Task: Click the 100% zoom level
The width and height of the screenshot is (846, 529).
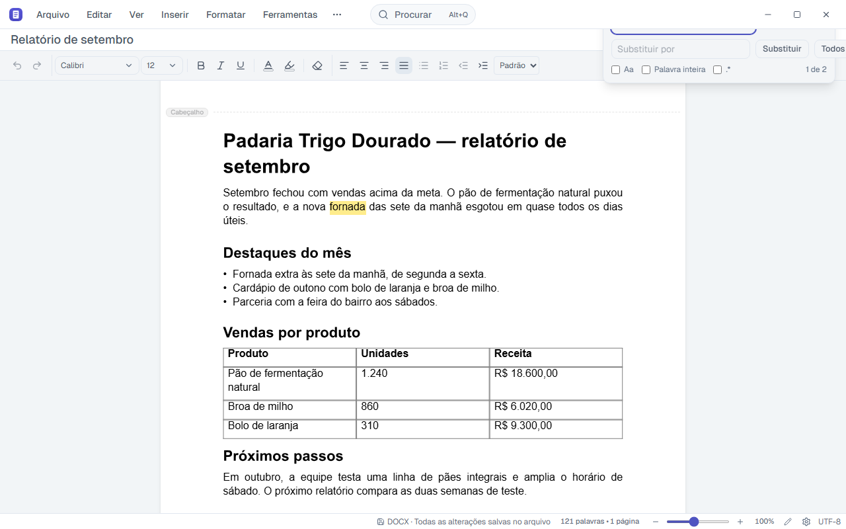Action: coord(765,522)
